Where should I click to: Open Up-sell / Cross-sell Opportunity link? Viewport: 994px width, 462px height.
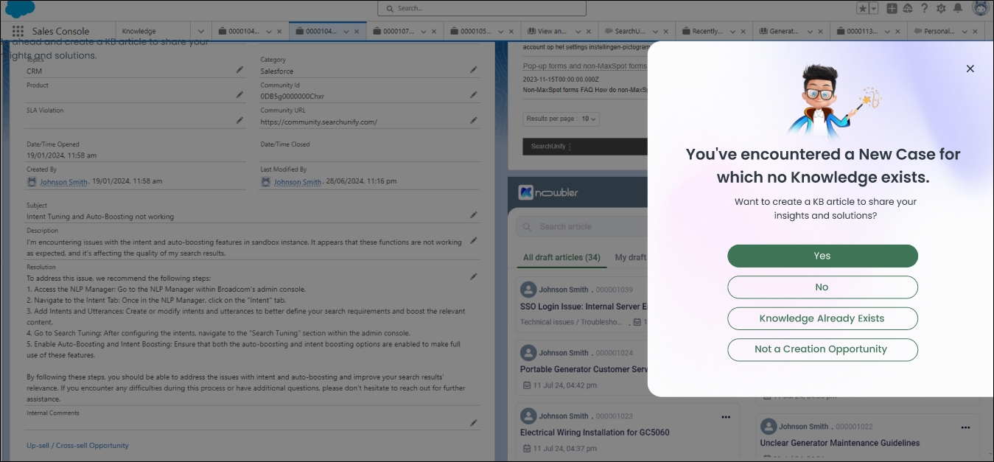pyautogui.click(x=77, y=446)
